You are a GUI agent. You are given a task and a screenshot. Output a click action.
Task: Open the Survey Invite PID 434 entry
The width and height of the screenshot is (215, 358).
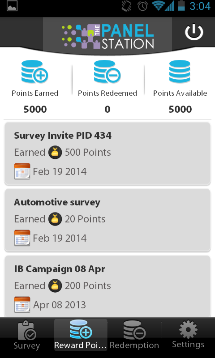click(x=107, y=153)
